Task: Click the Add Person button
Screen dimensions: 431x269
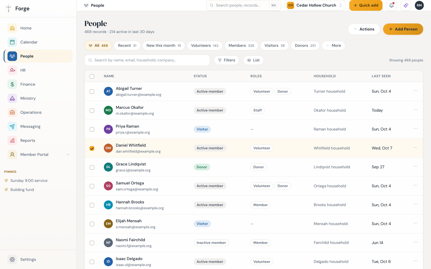Action: point(403,29)
